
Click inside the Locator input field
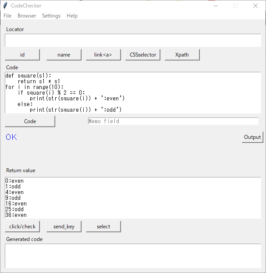click(x=133, y=40)
